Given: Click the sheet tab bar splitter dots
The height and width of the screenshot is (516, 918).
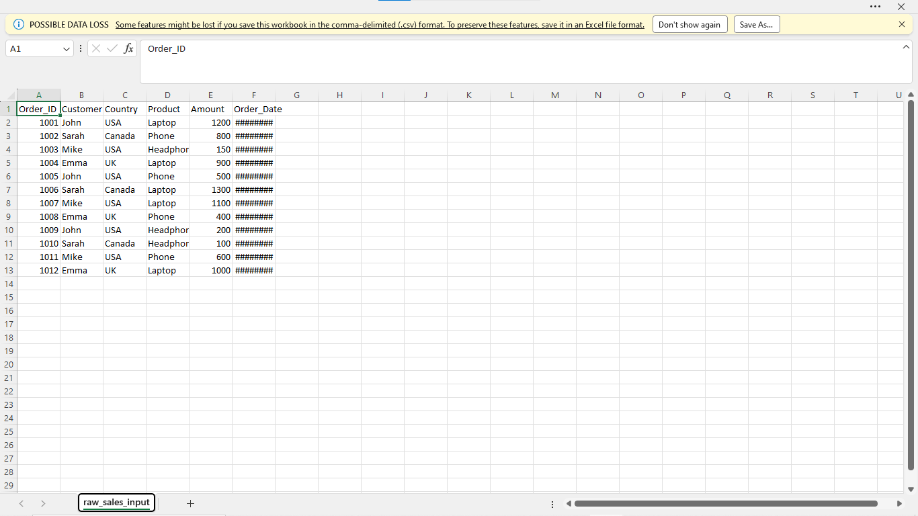Looking at the screenshot, I should (x=552, y=504).
